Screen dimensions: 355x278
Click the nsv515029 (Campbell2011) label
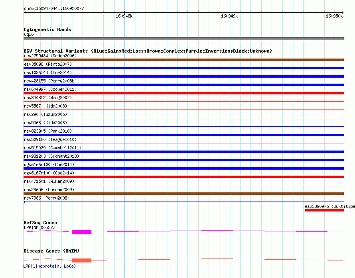coord(53,148)
